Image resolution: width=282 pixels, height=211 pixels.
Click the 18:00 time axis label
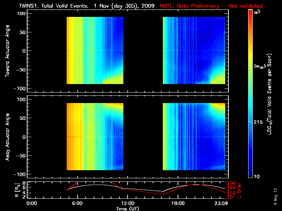[178, 203]
